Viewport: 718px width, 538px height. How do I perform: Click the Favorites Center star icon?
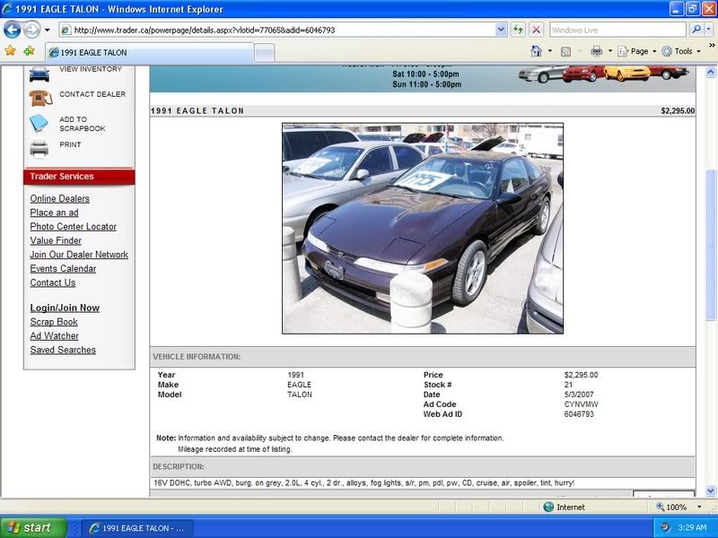[x=10, y=51]
